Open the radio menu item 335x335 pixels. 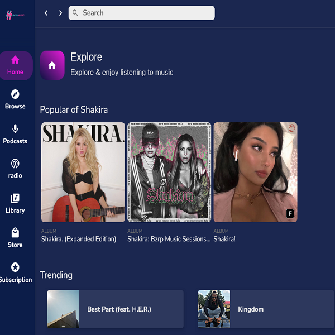[15, 176]
